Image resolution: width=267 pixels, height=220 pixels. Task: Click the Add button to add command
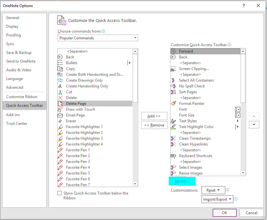tap(154, 116)
